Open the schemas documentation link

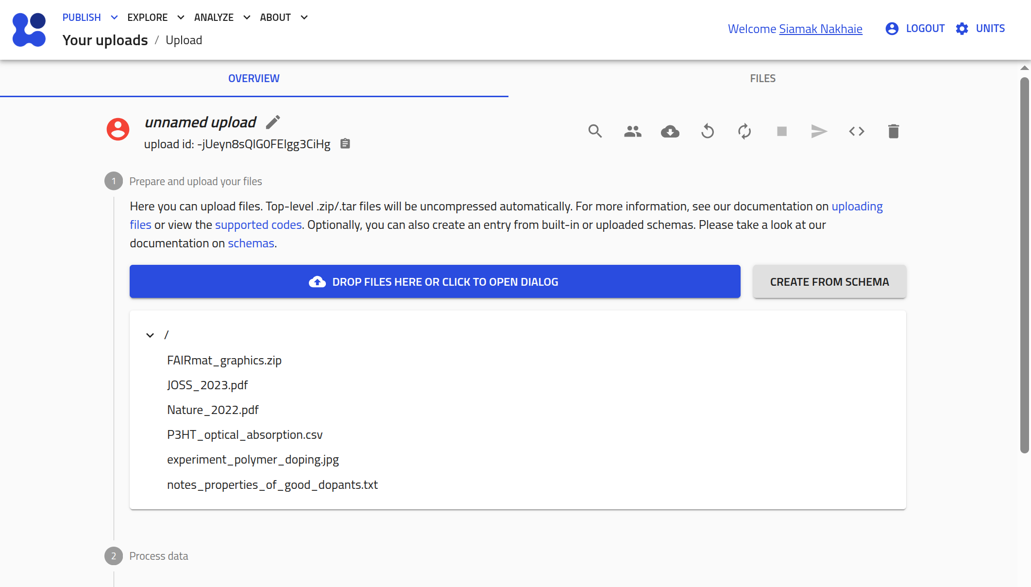point(250,243)
